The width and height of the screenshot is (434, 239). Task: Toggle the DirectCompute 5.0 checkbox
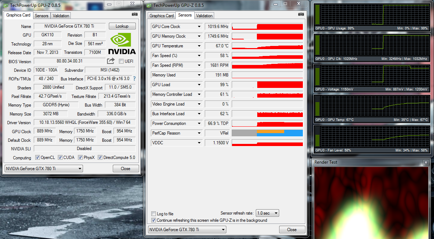tap(100, 158)
